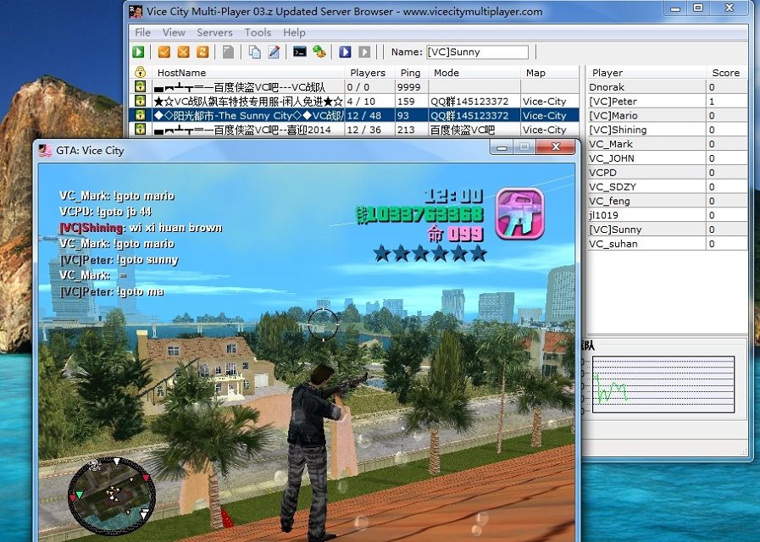760x542 pixels.
Task: Select player VC_Mark in the player list
Action: coord(667,144)
